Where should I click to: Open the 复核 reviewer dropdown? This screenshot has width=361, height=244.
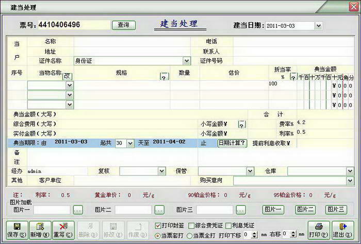click(161, 171)
